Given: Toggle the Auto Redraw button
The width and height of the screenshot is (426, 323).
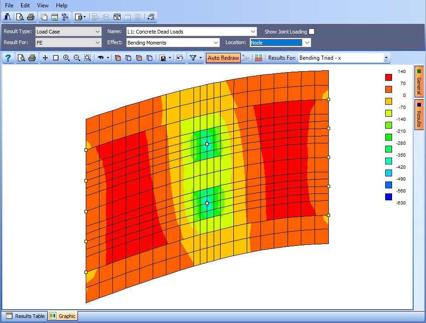Looking at the screenshot, I should 223,58.
